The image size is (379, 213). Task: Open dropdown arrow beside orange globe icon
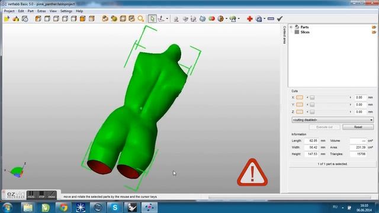pyautogui.click(x=226, y=18)
